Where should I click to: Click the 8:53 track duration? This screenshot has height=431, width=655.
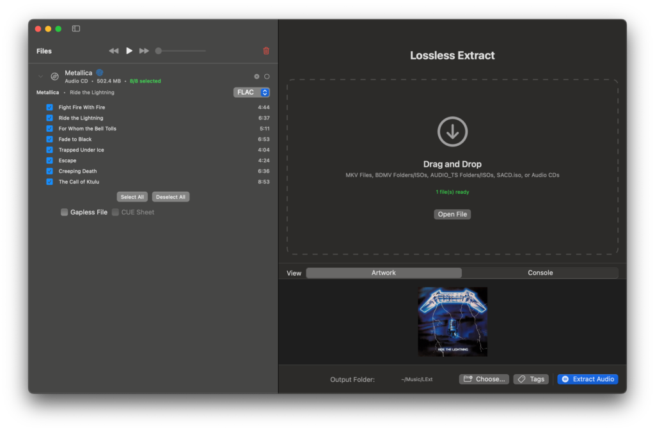click(x=264, y=182)
